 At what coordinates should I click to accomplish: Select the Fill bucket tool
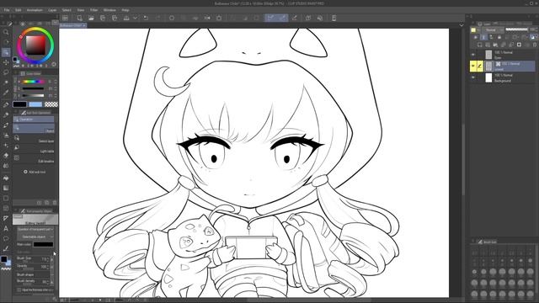click(x=6, y=178)
